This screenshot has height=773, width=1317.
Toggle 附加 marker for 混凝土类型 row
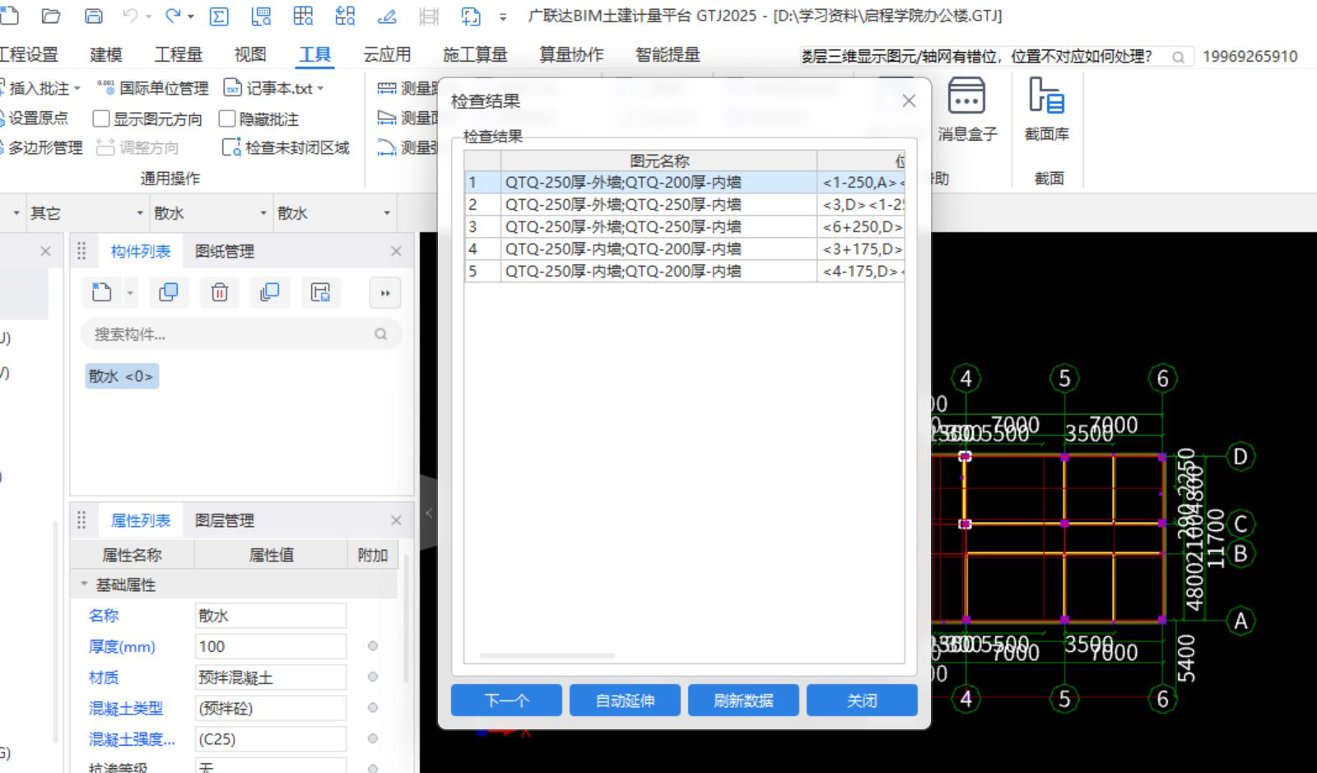pos(373,708)
